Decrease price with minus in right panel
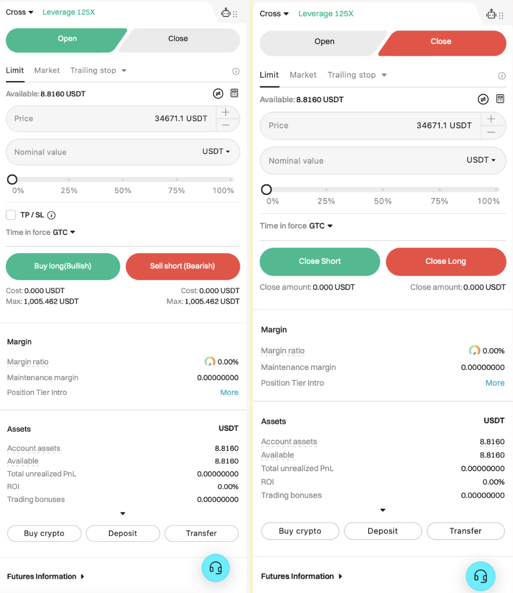The width and height of the screenshot is (513, 593). tap(492, 132)
